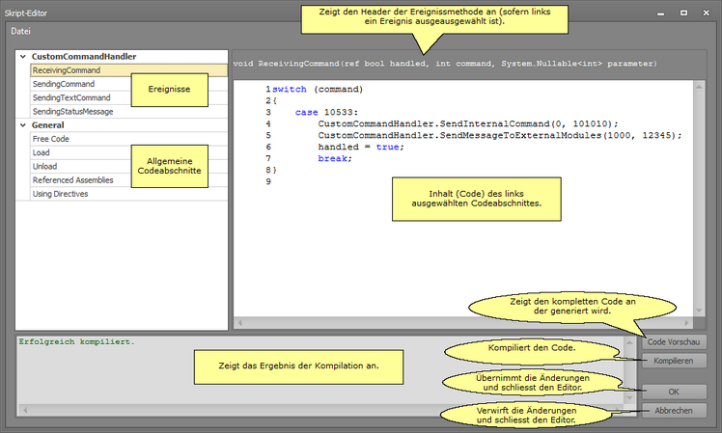
Task: Click the SendMessageToExternalModules code line
Action: point(500,135)
